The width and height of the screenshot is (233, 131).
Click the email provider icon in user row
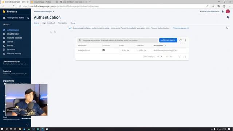tap(103, 50)
